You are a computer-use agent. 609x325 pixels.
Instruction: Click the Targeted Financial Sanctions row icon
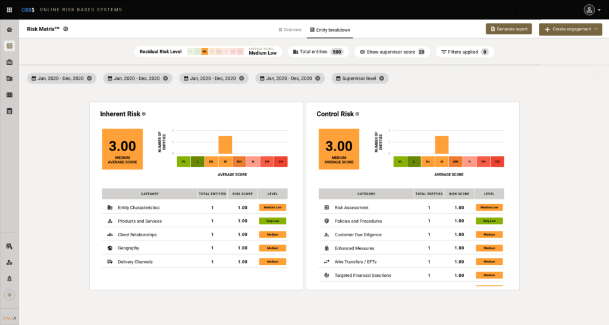(327, 275)
